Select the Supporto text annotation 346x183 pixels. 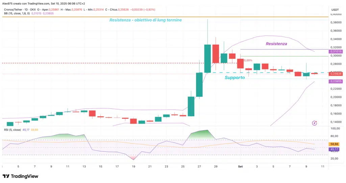[x=235, y=78]
